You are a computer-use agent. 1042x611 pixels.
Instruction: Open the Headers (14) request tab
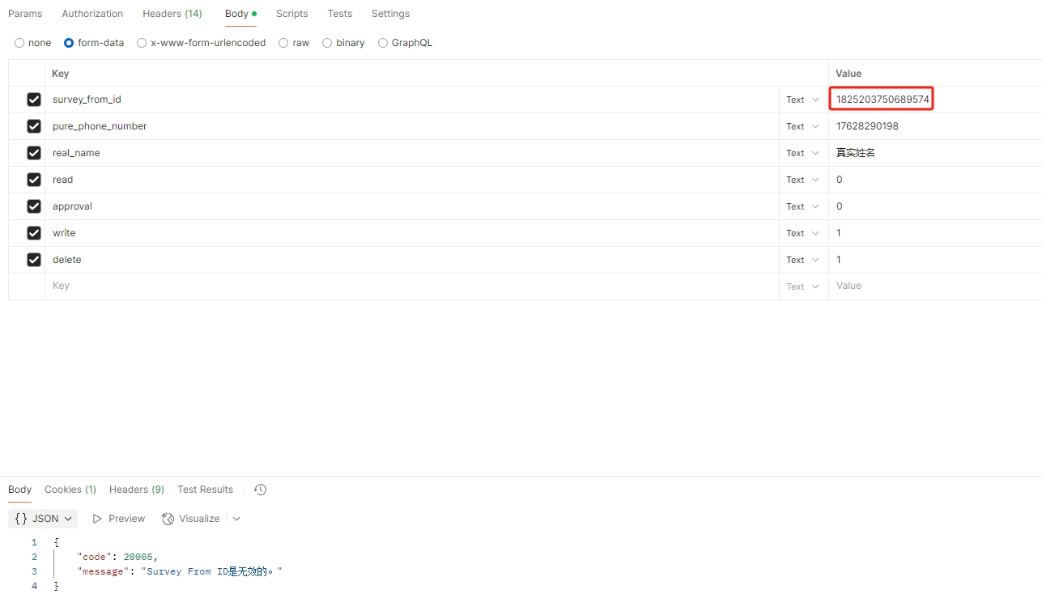click(x=172, y=14)
